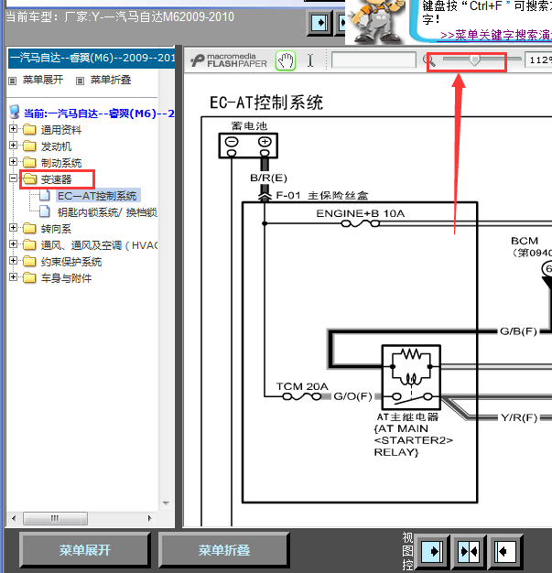Click the F-01 主保险丝盒 label

321,196
